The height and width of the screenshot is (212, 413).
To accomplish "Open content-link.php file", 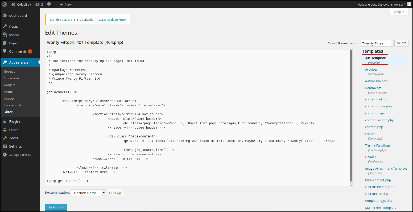I will point(377,99).
